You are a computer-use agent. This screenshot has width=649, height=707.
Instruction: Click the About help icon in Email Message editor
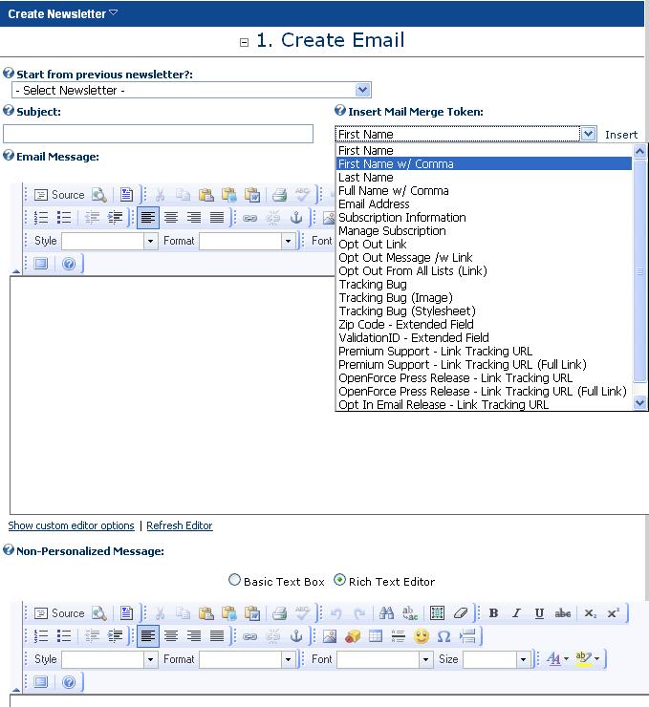pos(69,264)
